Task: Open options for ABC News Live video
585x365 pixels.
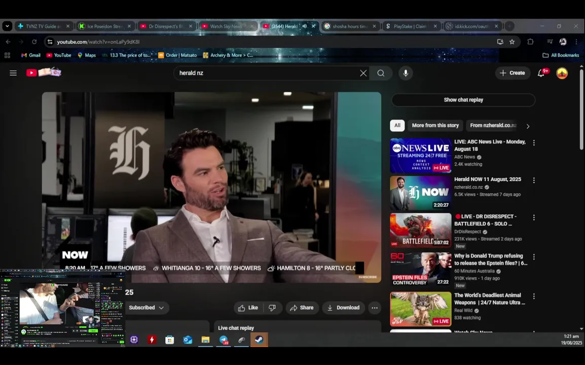Action: point(534,143)
